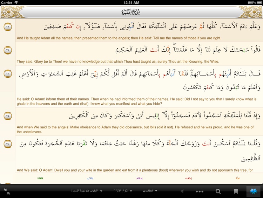Select the word ٱلظَّٰلِمِينَ ending verse 35
This screenshot has height=198, width=263.
(x=251, y=158)
